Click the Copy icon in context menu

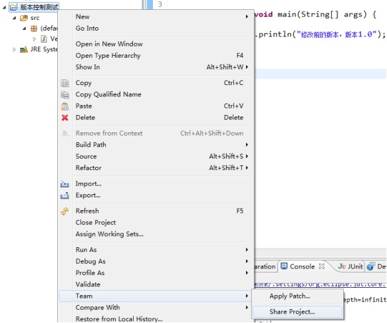[x=65, y=83]
